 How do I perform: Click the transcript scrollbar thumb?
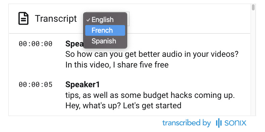click(x=253, y=8)
